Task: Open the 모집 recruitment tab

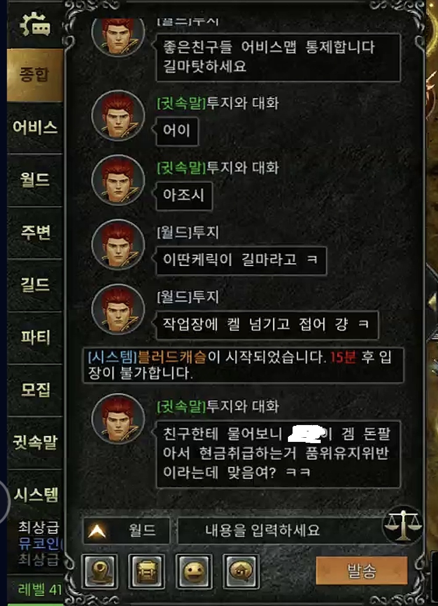Action: [35, 390]
